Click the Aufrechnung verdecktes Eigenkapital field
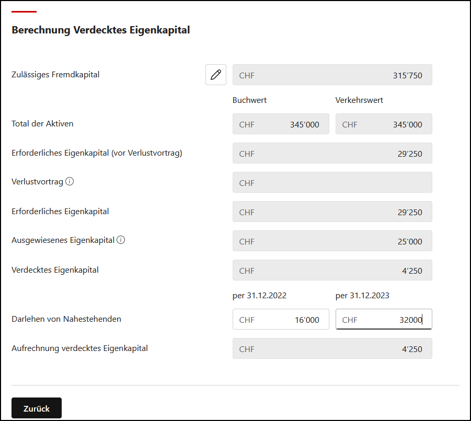 pyautogui.click(x=332, y=349)
